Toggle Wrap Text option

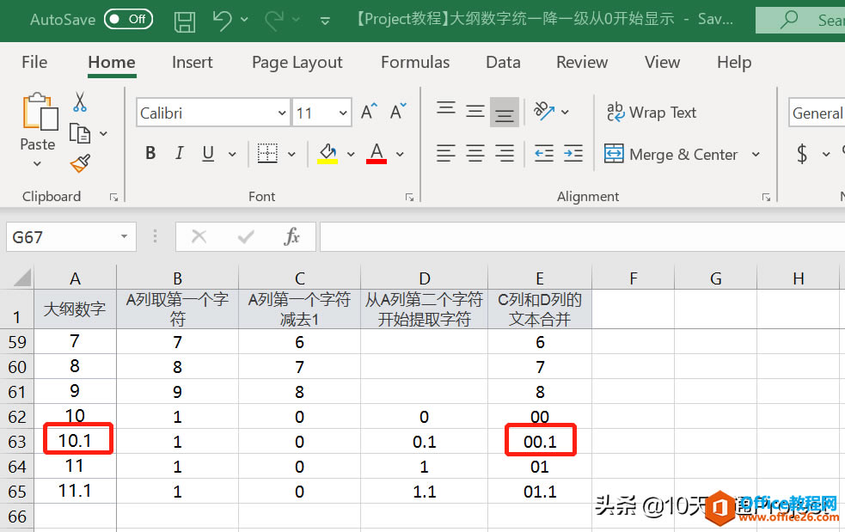pos(652,113)
